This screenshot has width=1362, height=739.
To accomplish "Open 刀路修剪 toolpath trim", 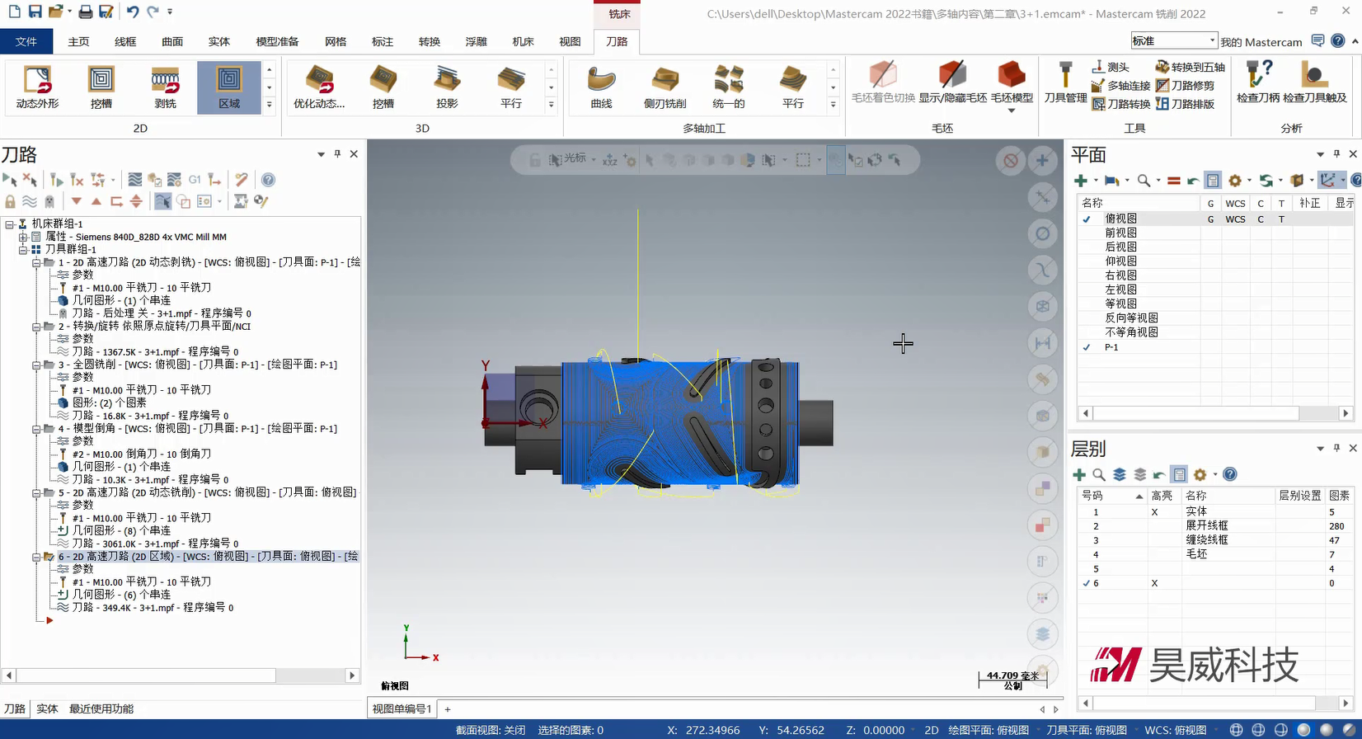I will (1185, 86).
